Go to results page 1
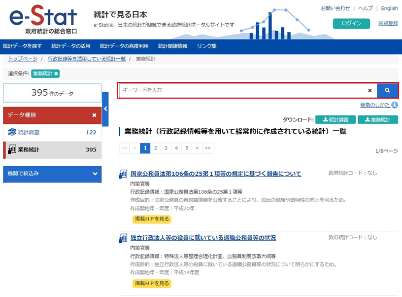 [145, 148]
